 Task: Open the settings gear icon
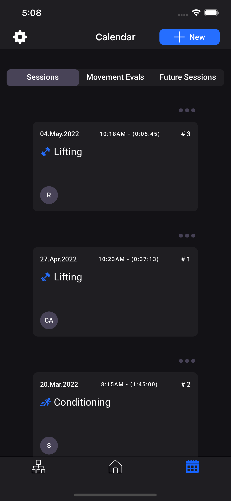pos(20,37)
